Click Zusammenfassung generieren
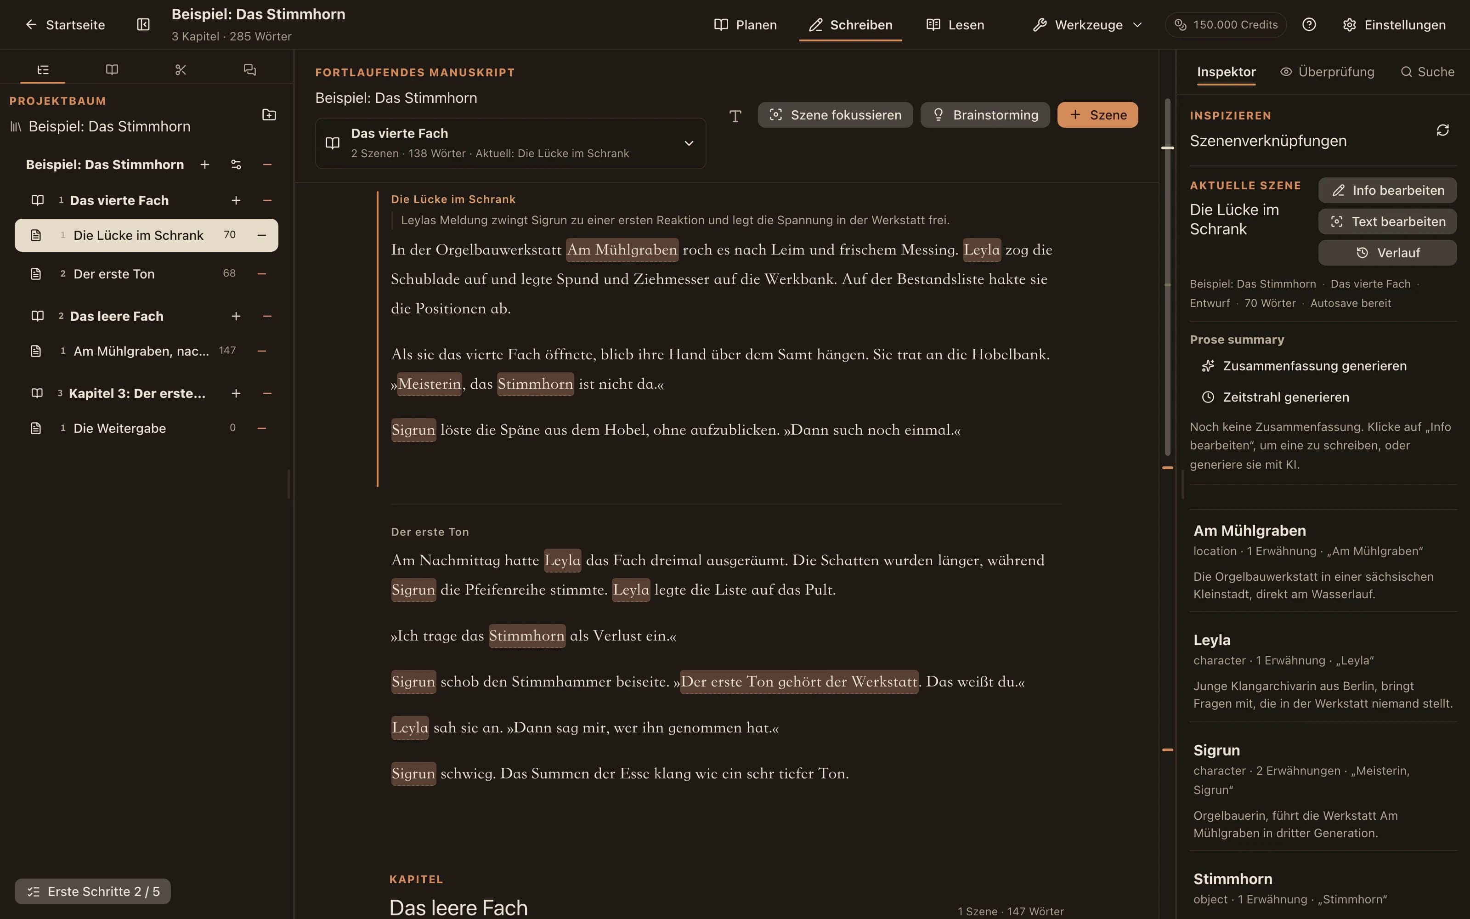Screen dimensions: 1470x919 1304,366
